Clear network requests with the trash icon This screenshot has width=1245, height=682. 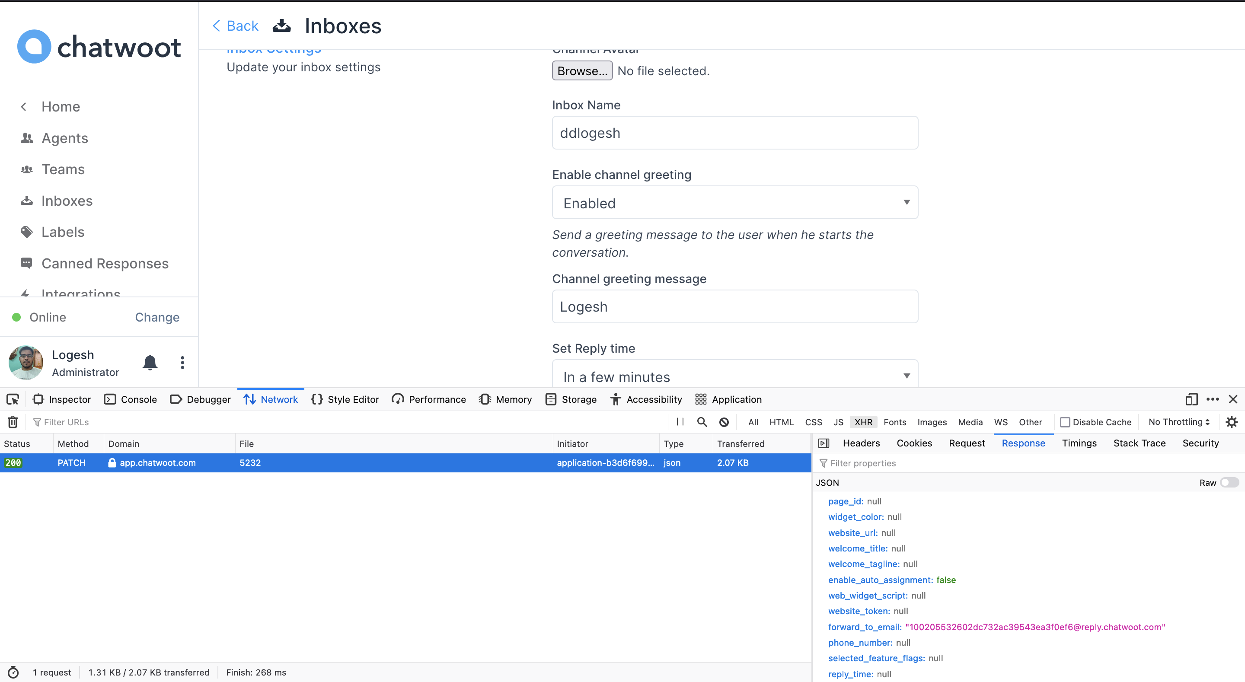coord(12,421)
